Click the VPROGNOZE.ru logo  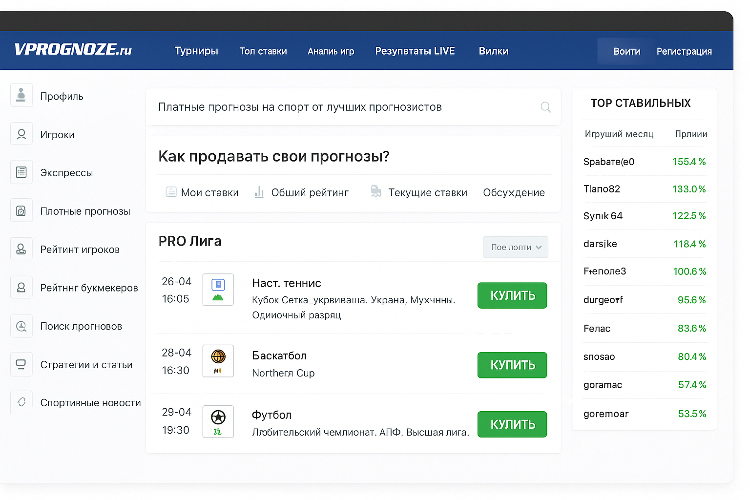coord(73,49)
